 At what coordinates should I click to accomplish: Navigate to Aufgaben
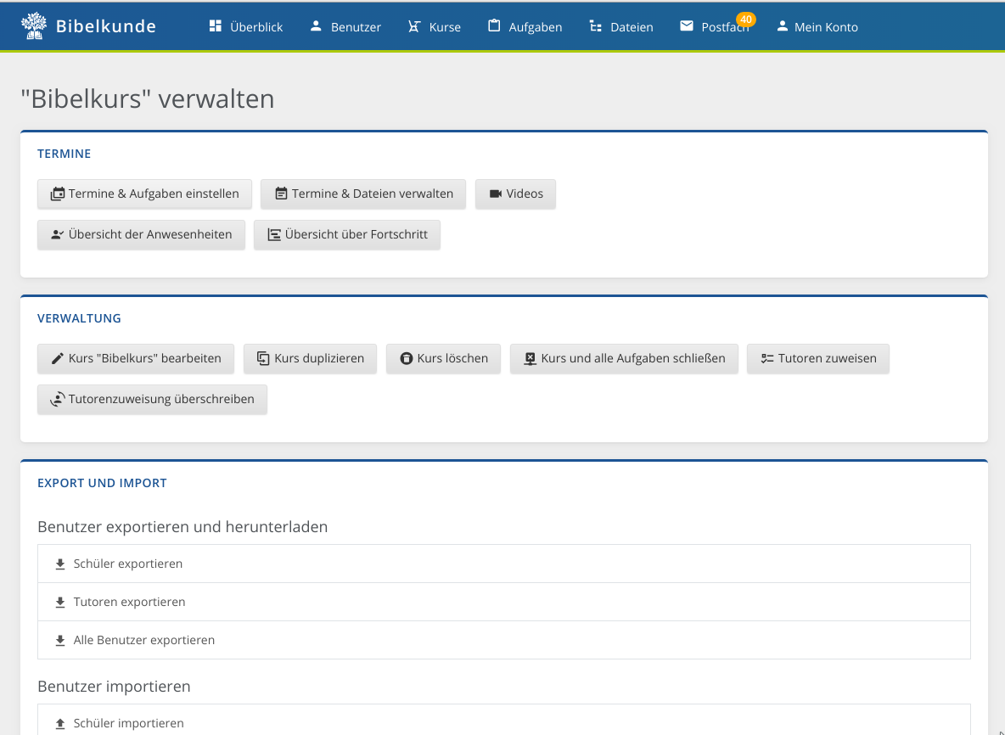[x=525, y=27]
